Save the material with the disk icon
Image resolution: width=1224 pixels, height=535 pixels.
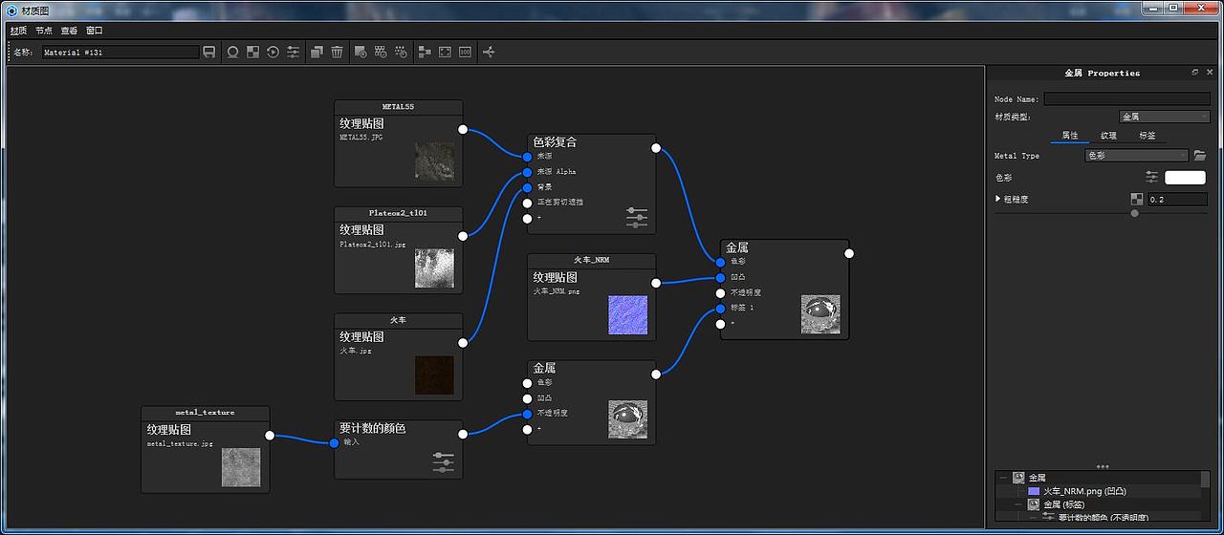(x=209, y=52)
